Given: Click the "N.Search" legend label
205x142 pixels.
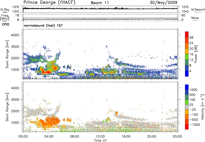Looking at the screenshot, I should point(198,9).
